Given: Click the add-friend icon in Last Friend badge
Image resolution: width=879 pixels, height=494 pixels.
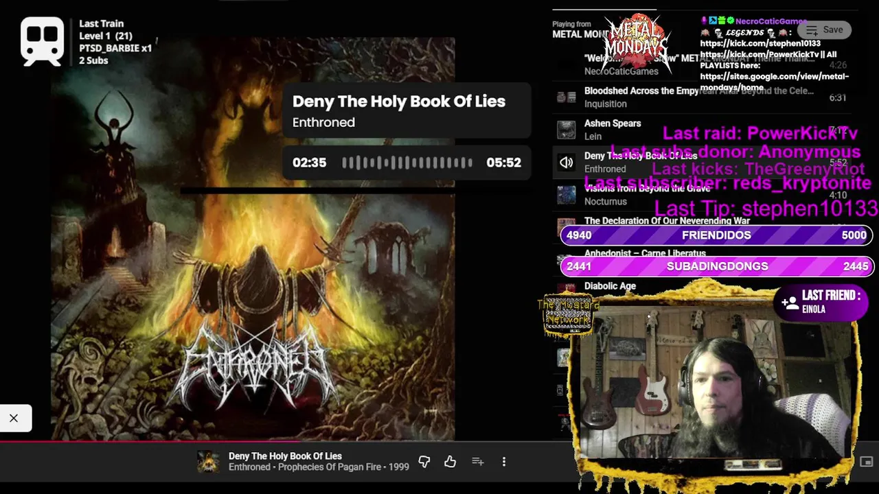Looking at the screenshot, I should [x=790, y=302].
